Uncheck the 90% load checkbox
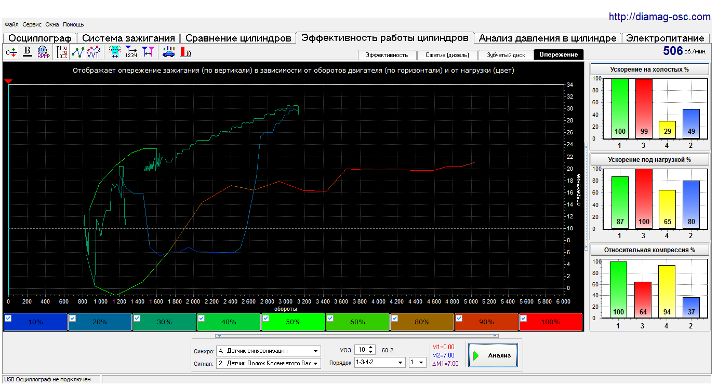The width and height of the screenshot is (718, 386). point(459,318)
